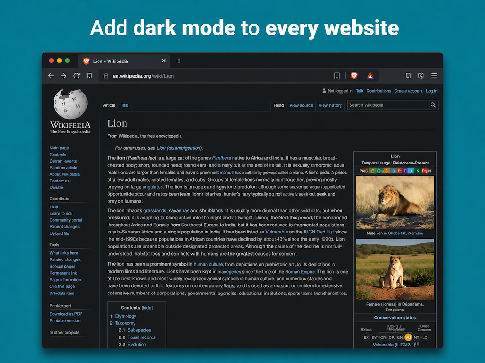The height and width of the screenshot is (363, 485).
Task: Click the Roman Empire link
Action: point(300,272)
